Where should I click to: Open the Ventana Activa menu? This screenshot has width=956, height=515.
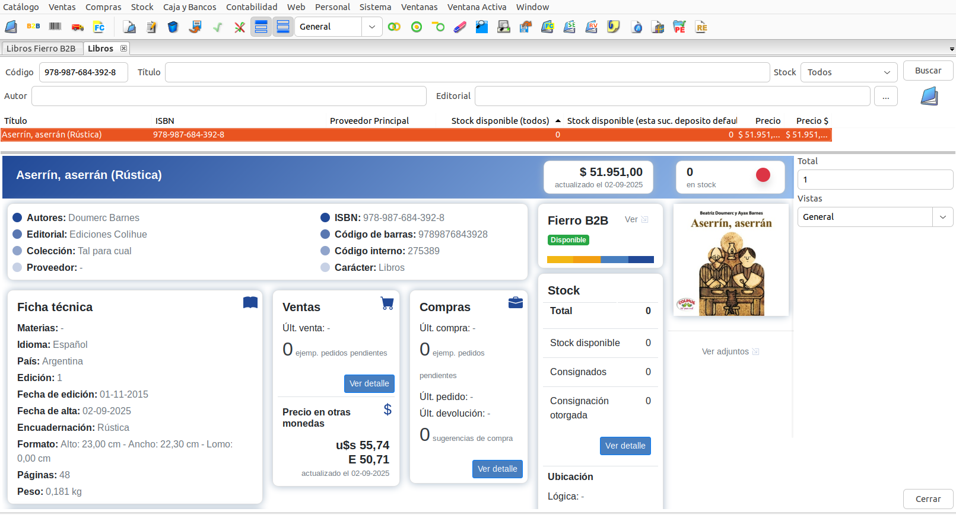[x=477, y=7]
